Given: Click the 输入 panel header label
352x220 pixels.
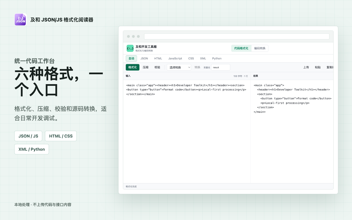Looking at the screenshot, I should (128, 76).
